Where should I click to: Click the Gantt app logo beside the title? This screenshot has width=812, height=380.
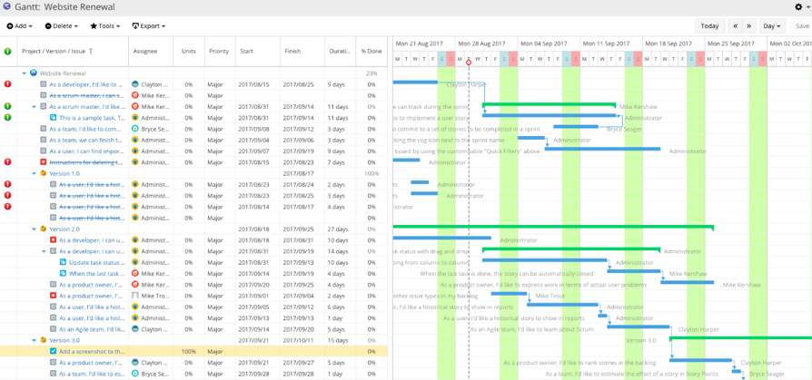(x=6, y=6)
